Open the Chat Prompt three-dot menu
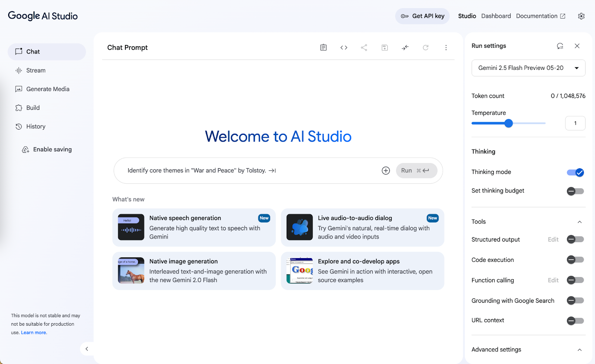Screen dimensions: 595x364 click(446, 48)
